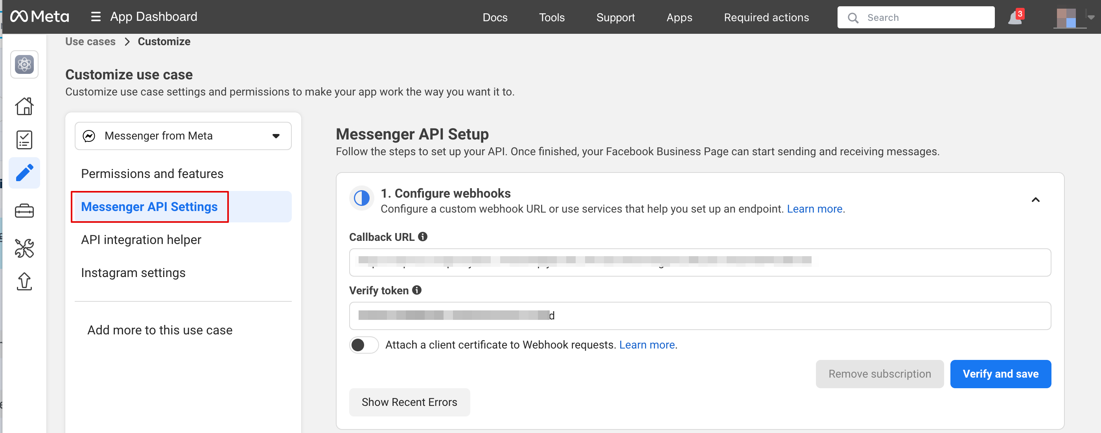Click Show Recent Errors button
This screenshot has height=433, width=1101.
coord(409,402)
